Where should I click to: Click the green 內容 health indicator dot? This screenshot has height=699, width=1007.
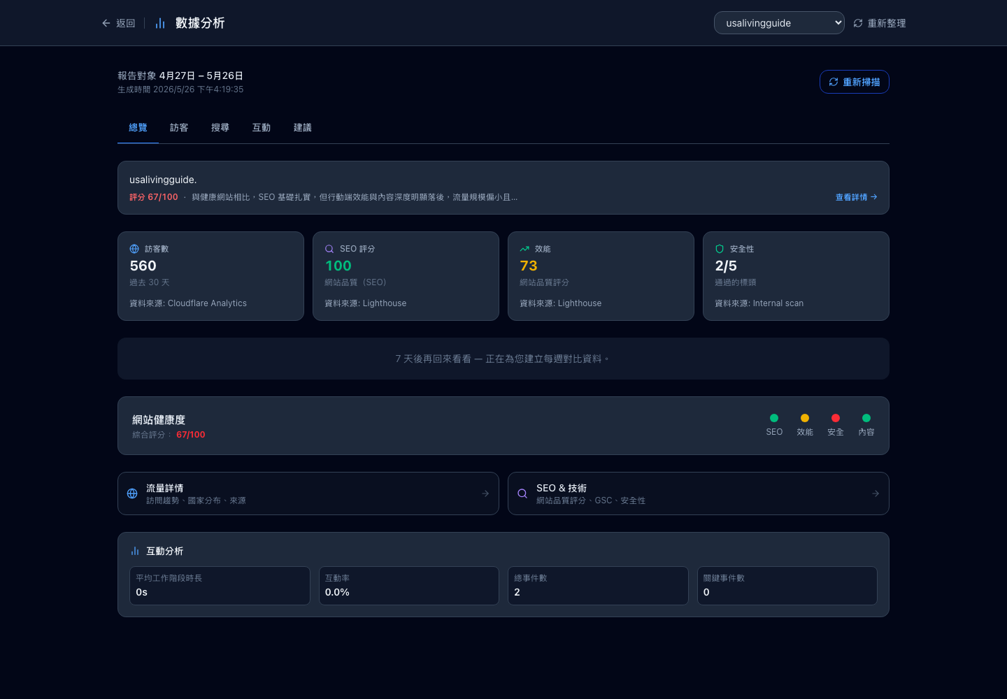tap(866, 418)
